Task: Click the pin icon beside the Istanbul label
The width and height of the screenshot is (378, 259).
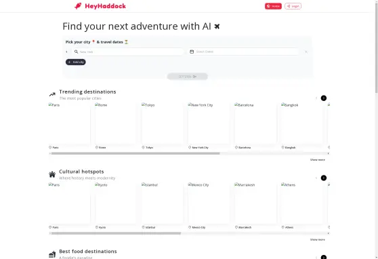Action: (x=143, y=227)
